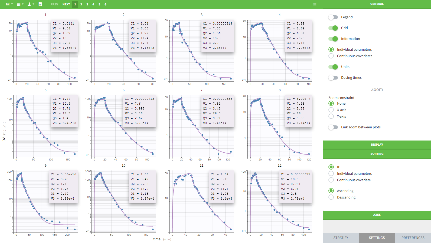
Task: Switch to the PREFERENCES tab
Action: pos(413,238)
